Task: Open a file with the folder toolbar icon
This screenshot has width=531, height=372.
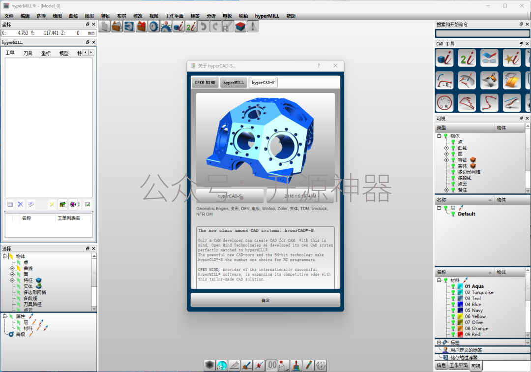Action: coord(117,27)
